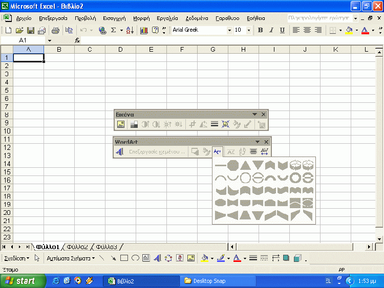Viewport: 384px width, 288px height.
Task: Click the Shadow Style icon
Action: tap(286, 258)
